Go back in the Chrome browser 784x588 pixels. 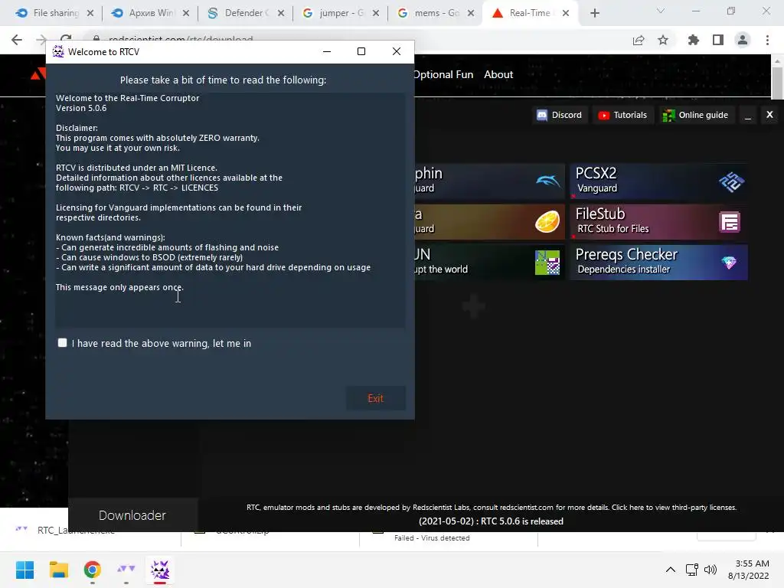click(17, 40)
